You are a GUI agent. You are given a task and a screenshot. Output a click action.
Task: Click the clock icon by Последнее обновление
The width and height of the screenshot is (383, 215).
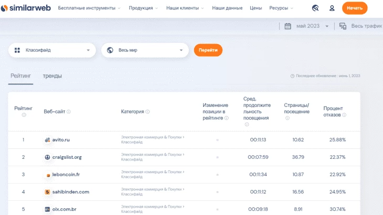[x=292, y=76]
